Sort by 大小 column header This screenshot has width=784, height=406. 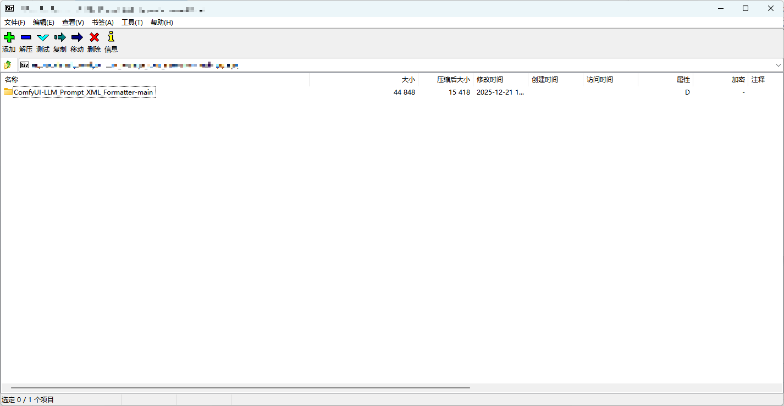click(x=363, y=80)
